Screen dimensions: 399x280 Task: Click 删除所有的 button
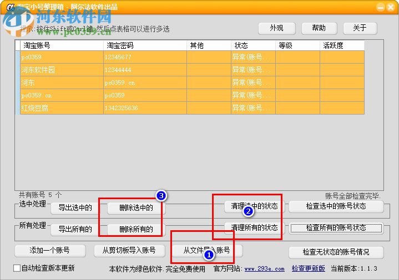(137, 229)
